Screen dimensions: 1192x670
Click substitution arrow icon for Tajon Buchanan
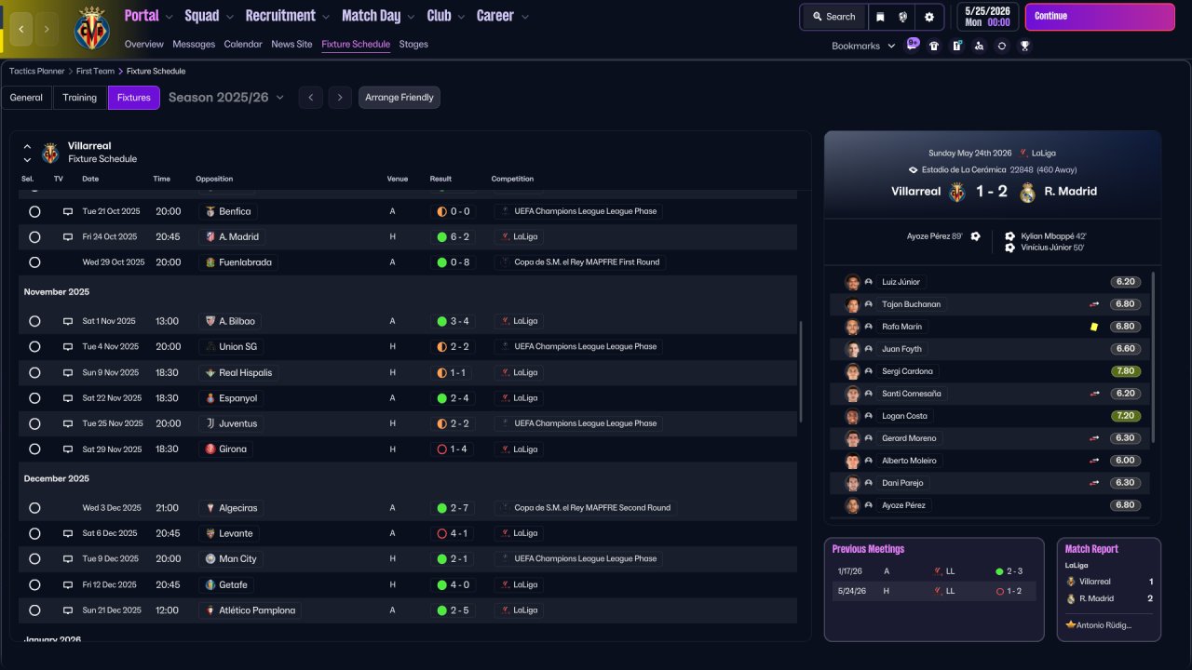tap(1094, 304)
